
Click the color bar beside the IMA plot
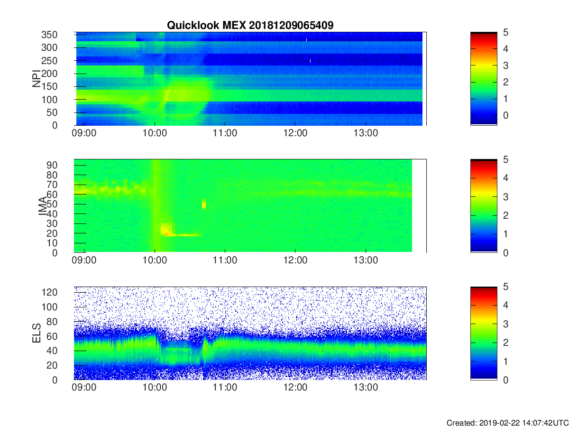pyautogui.click(x=484, y=206)
